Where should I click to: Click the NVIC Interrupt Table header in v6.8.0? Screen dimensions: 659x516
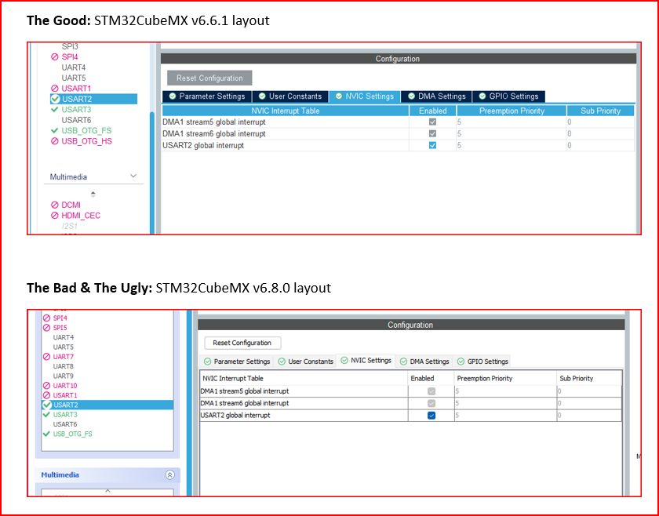click(304, 379)
